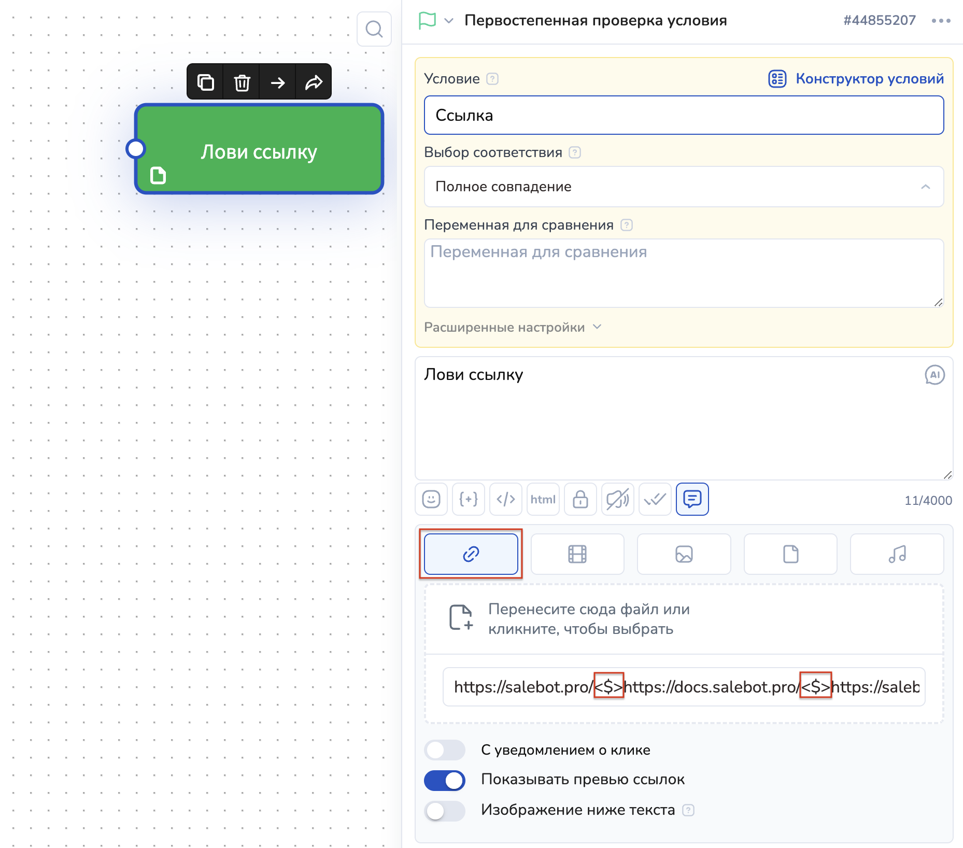Click the AI text generation icon

pyautogui.click(x=934, y=375)
